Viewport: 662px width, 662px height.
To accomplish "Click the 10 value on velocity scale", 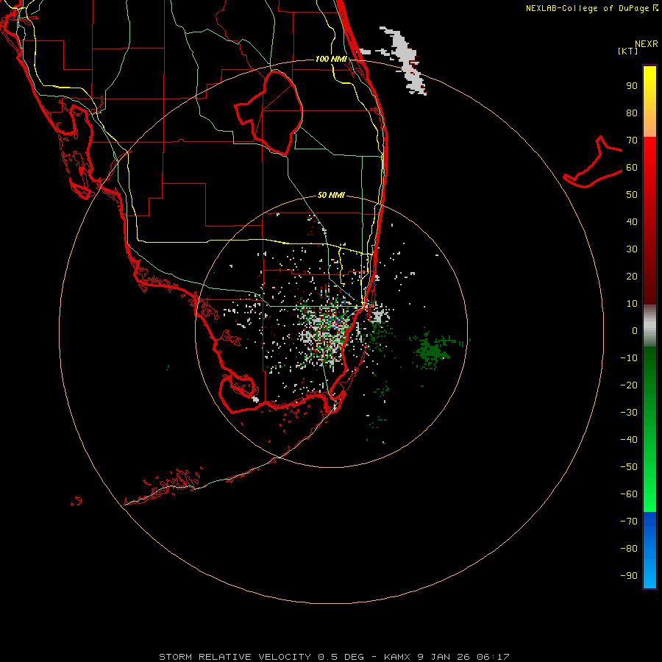I will [x=632, y=304].
